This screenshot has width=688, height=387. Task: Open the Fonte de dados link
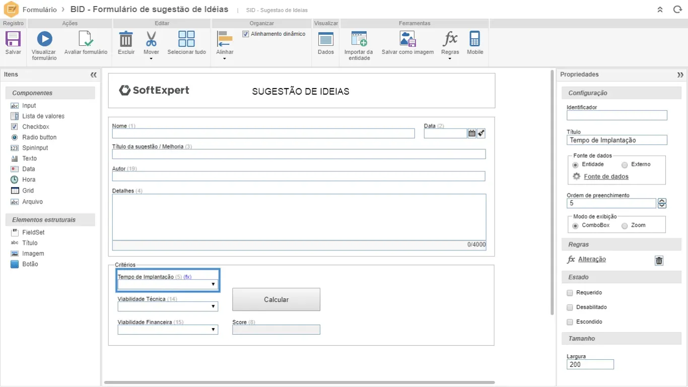click(x=606, y=177)
